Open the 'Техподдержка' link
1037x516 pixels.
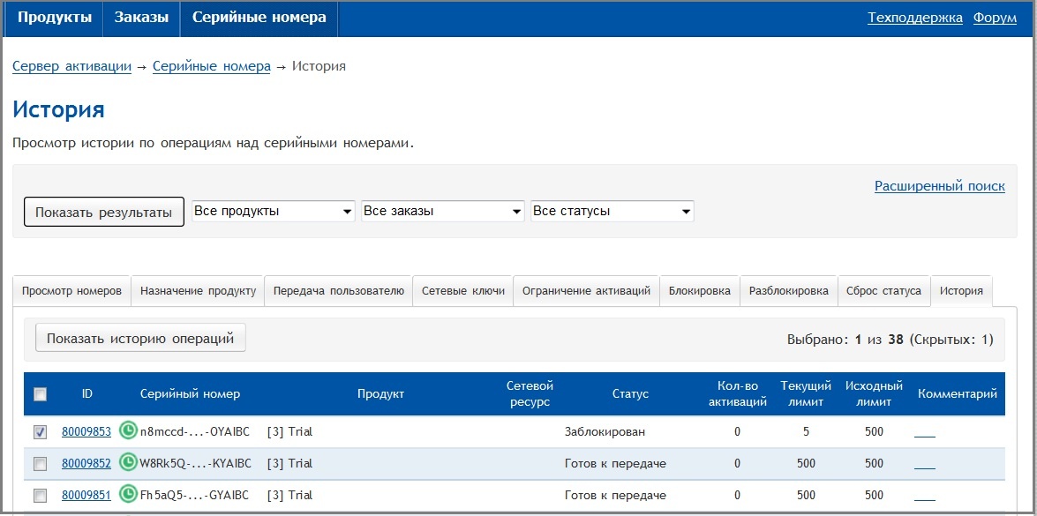[914, 18]
